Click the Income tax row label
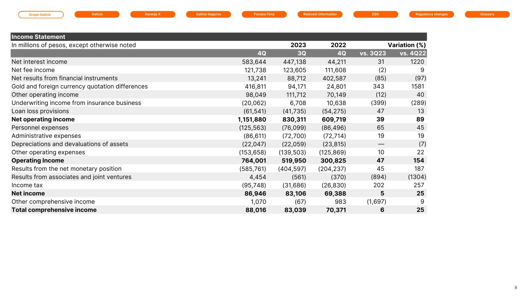The image size is (527, 296). (x=27, y=185)
